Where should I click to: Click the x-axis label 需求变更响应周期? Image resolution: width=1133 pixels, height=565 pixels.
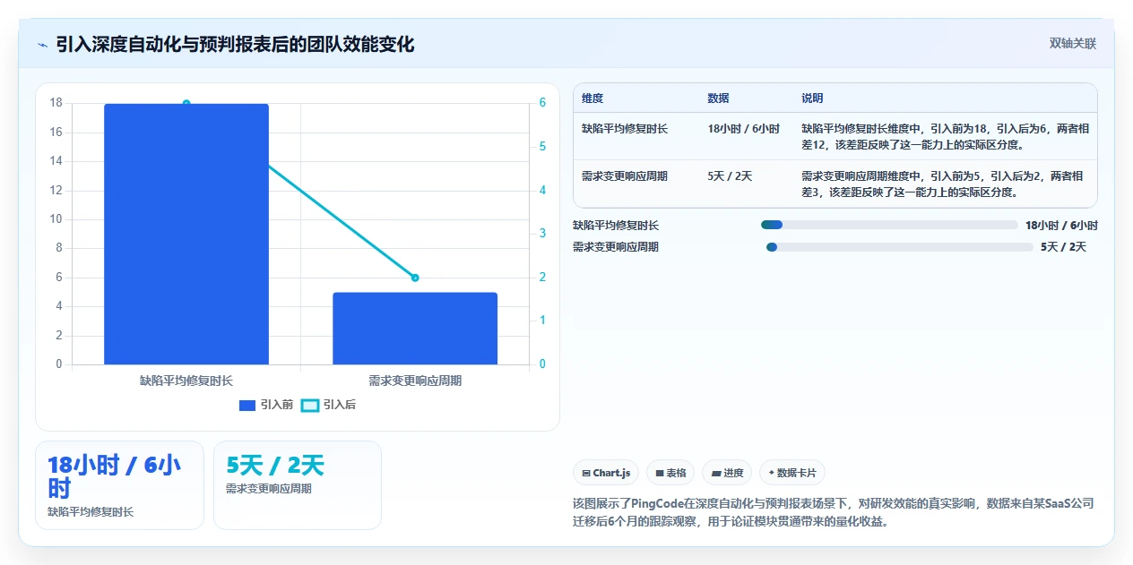(415, 381)
